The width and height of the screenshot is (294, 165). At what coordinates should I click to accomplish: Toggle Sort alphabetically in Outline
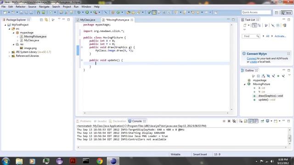click(263, 76)
